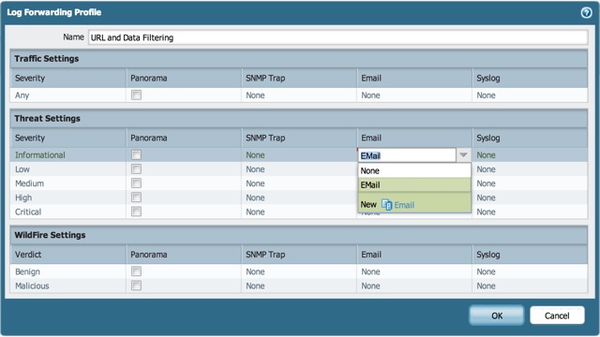Select the Critical severity row label

click(28, 212)
